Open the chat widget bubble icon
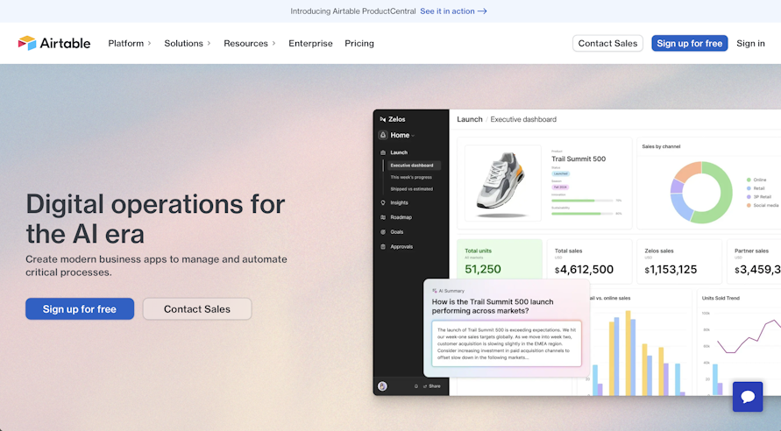Screen dimensions: 781x431 tap(747, 397)
